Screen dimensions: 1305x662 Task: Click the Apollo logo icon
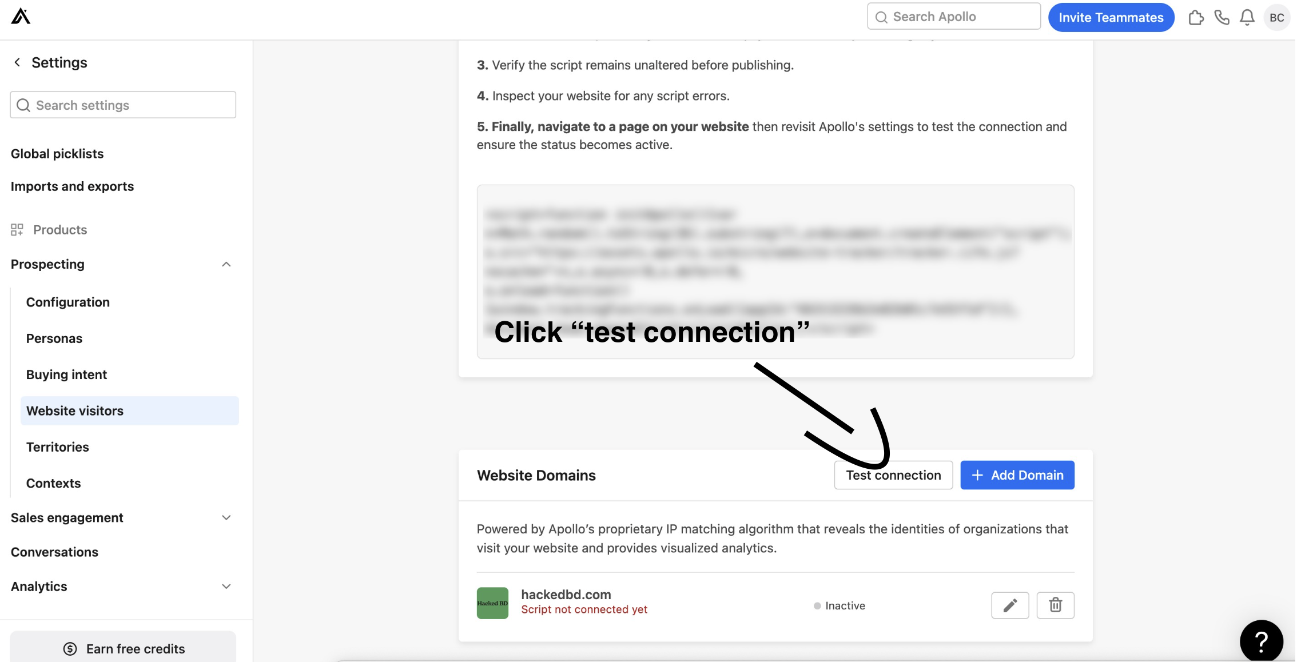(21, 17)
